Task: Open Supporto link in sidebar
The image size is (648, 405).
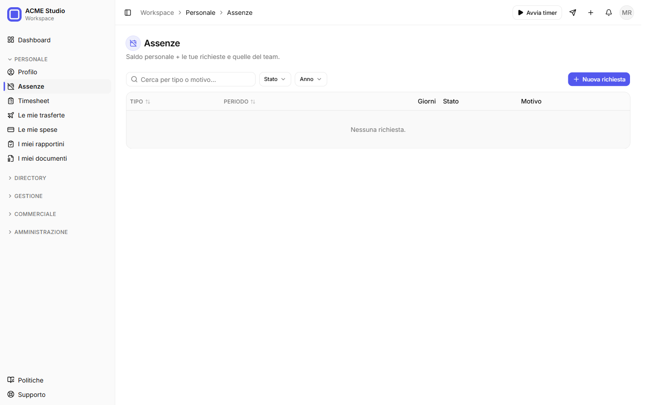Action: (57, 394)
